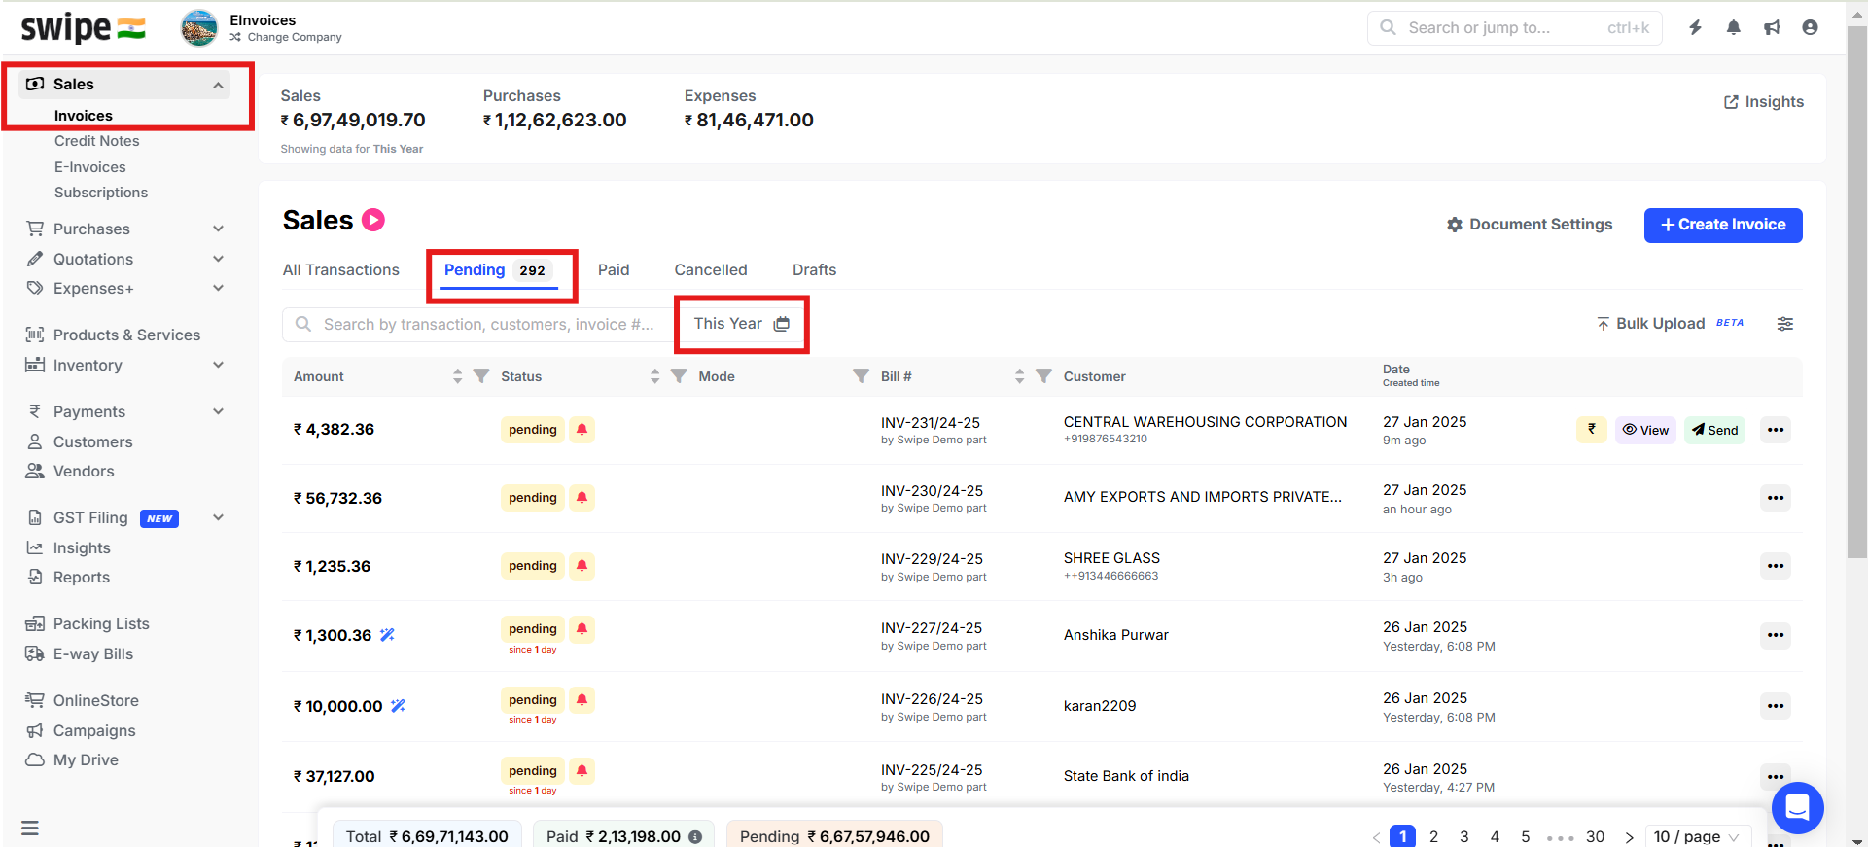The width and height of the screenshot is (1868, 847).
Task: Click reminder bell for INV-229/24-25
Action: 582,565
